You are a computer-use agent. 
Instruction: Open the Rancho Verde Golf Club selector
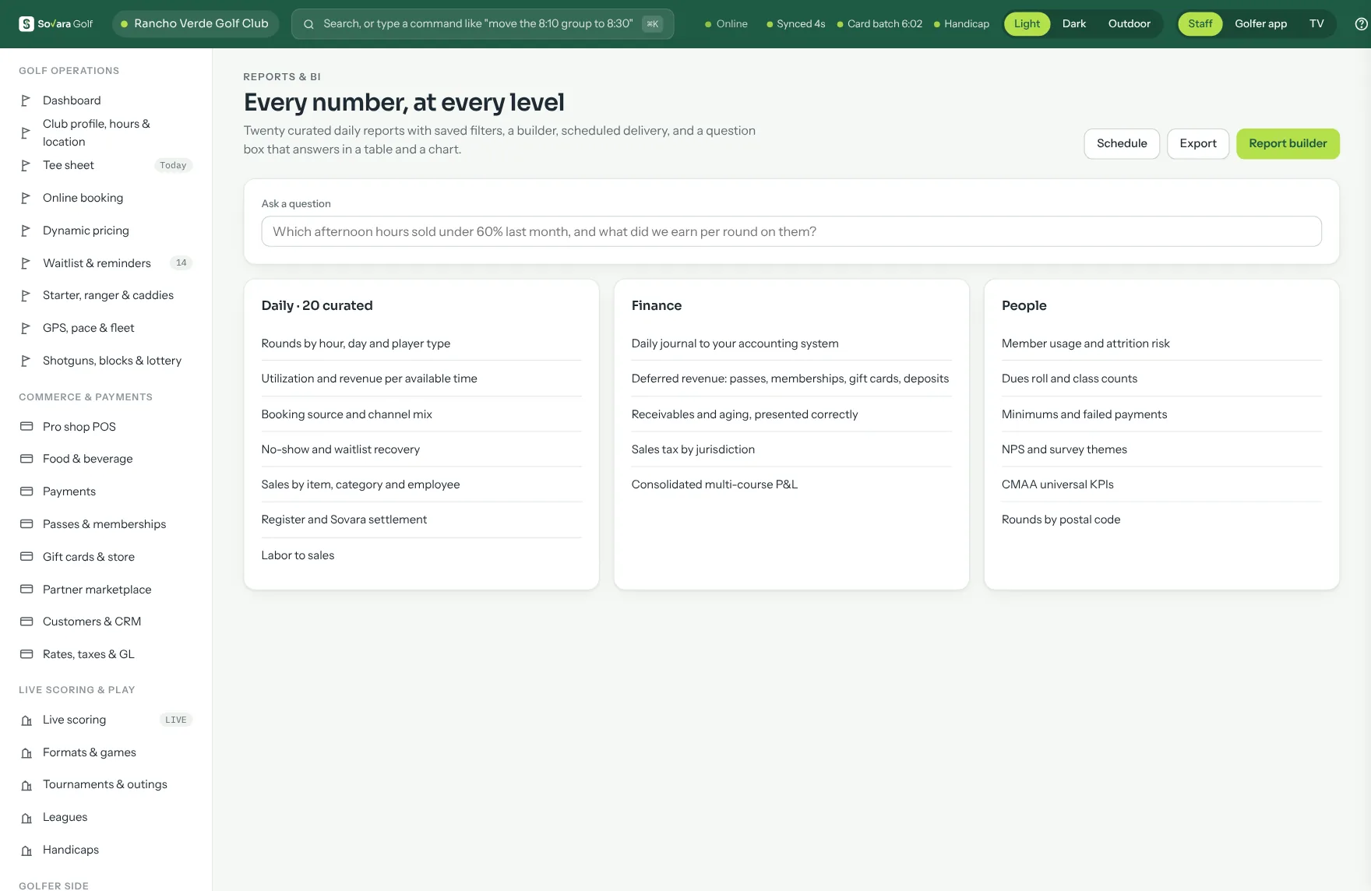point(196,24)
